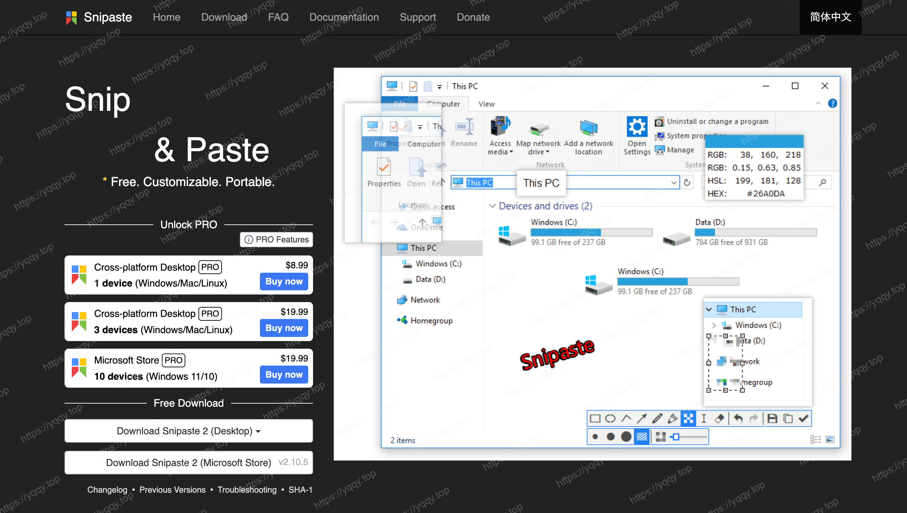The height and width of the screenshot is (513, 907).
Task: Choose the marker highlighter tool
Action: point(672,418)
